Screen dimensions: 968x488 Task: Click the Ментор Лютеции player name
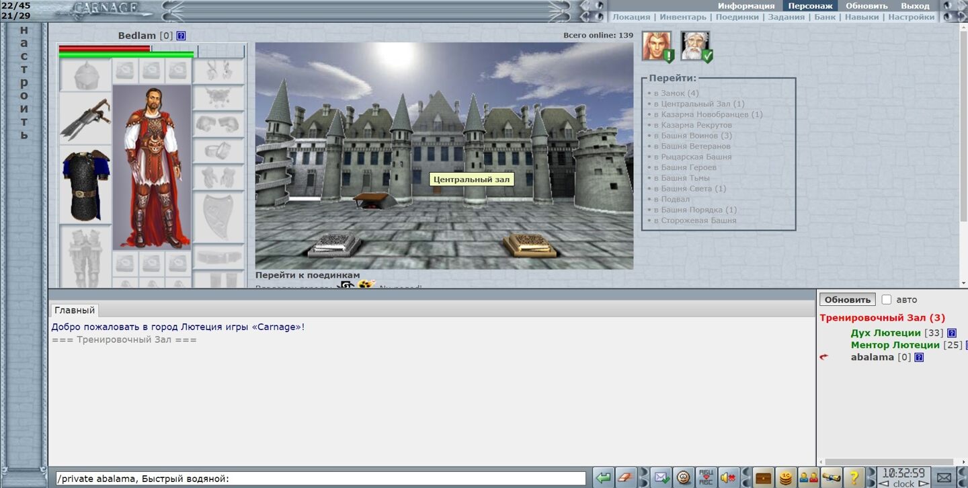tap(895, 345)
